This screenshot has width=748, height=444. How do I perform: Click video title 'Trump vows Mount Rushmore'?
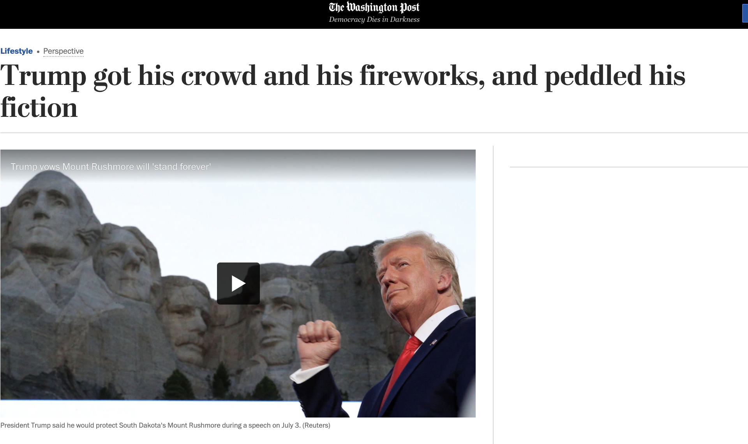pyautogui.click(x=111, y=167)
